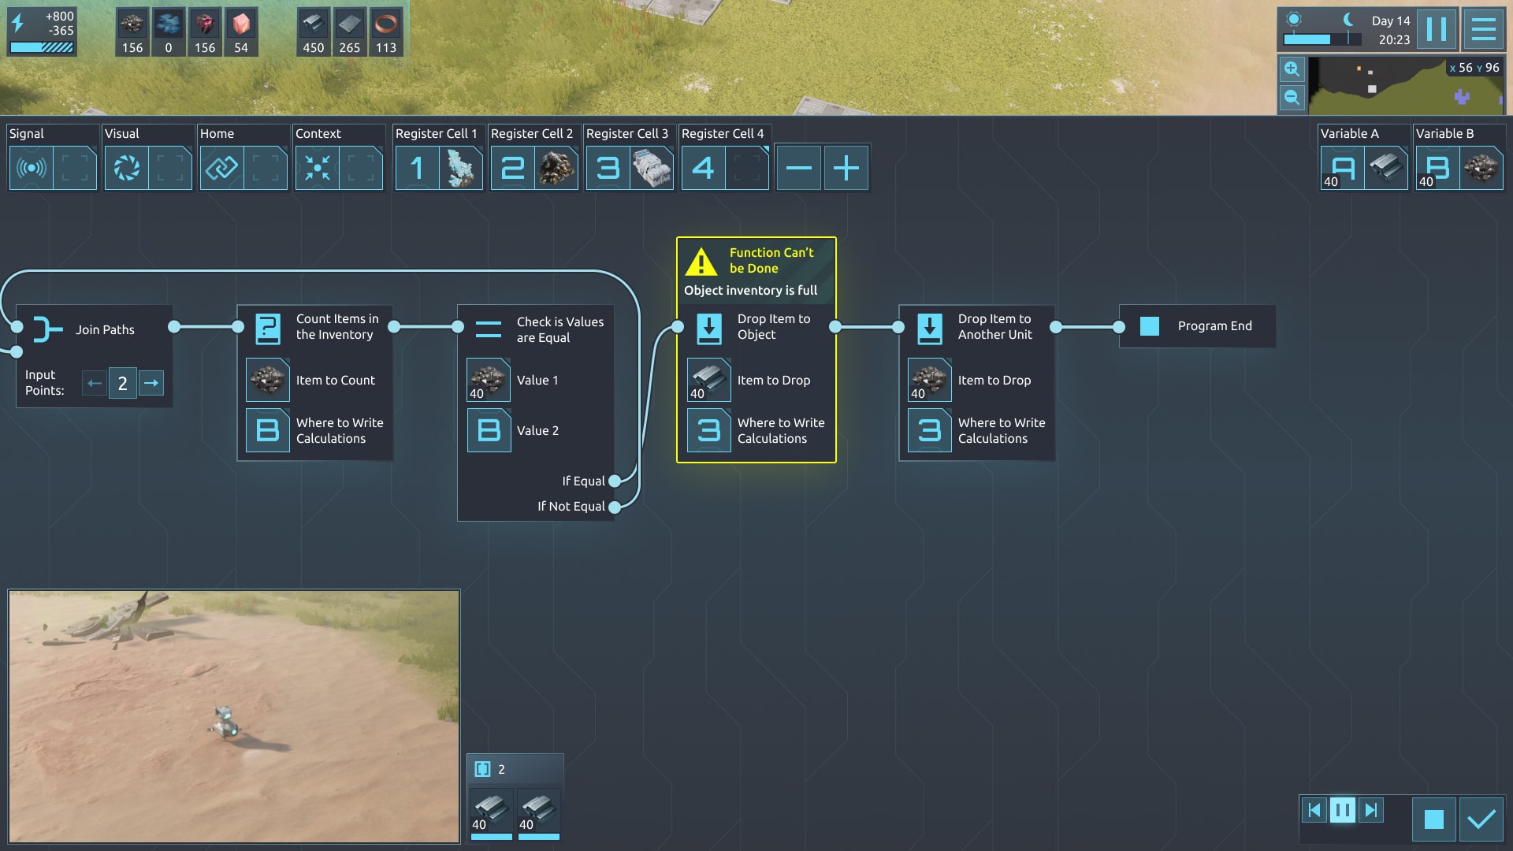Remove a register cell with minus
The height and width of the screenshot is (851, 1513).
pyautogui.click(x=798, y=168)
